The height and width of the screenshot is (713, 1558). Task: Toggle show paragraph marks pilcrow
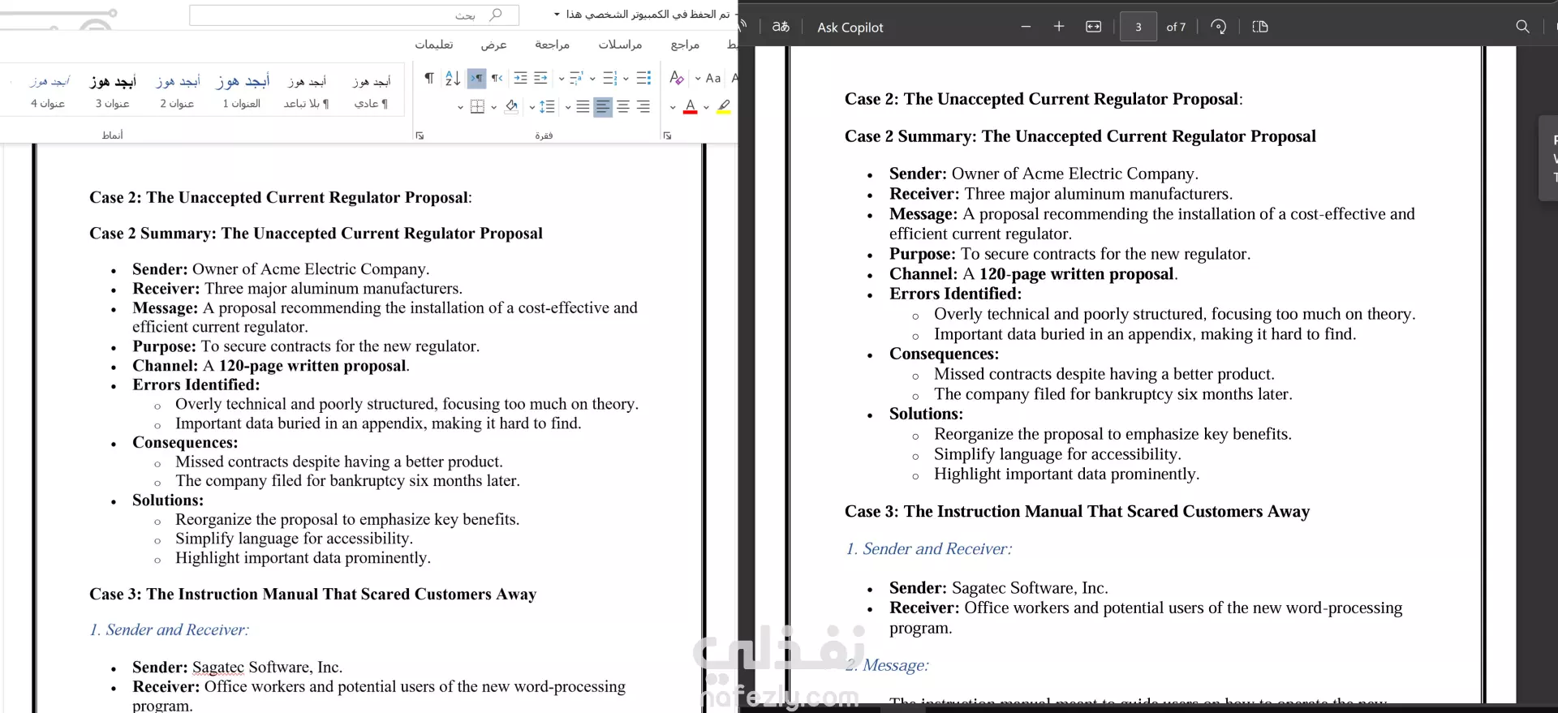429,78
